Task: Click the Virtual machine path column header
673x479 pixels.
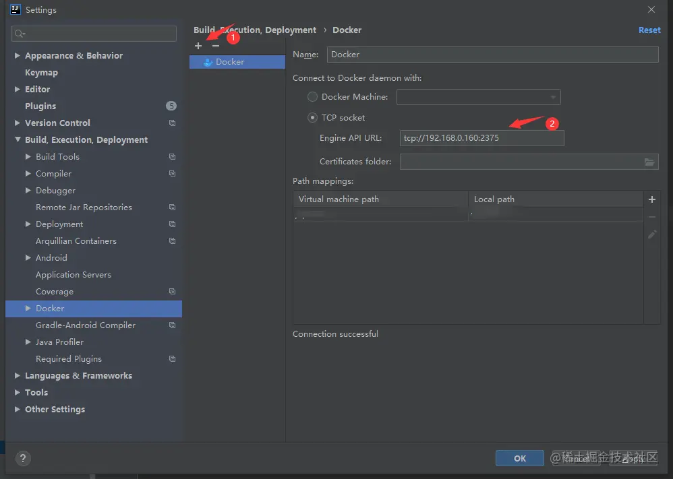Action: 381,199
